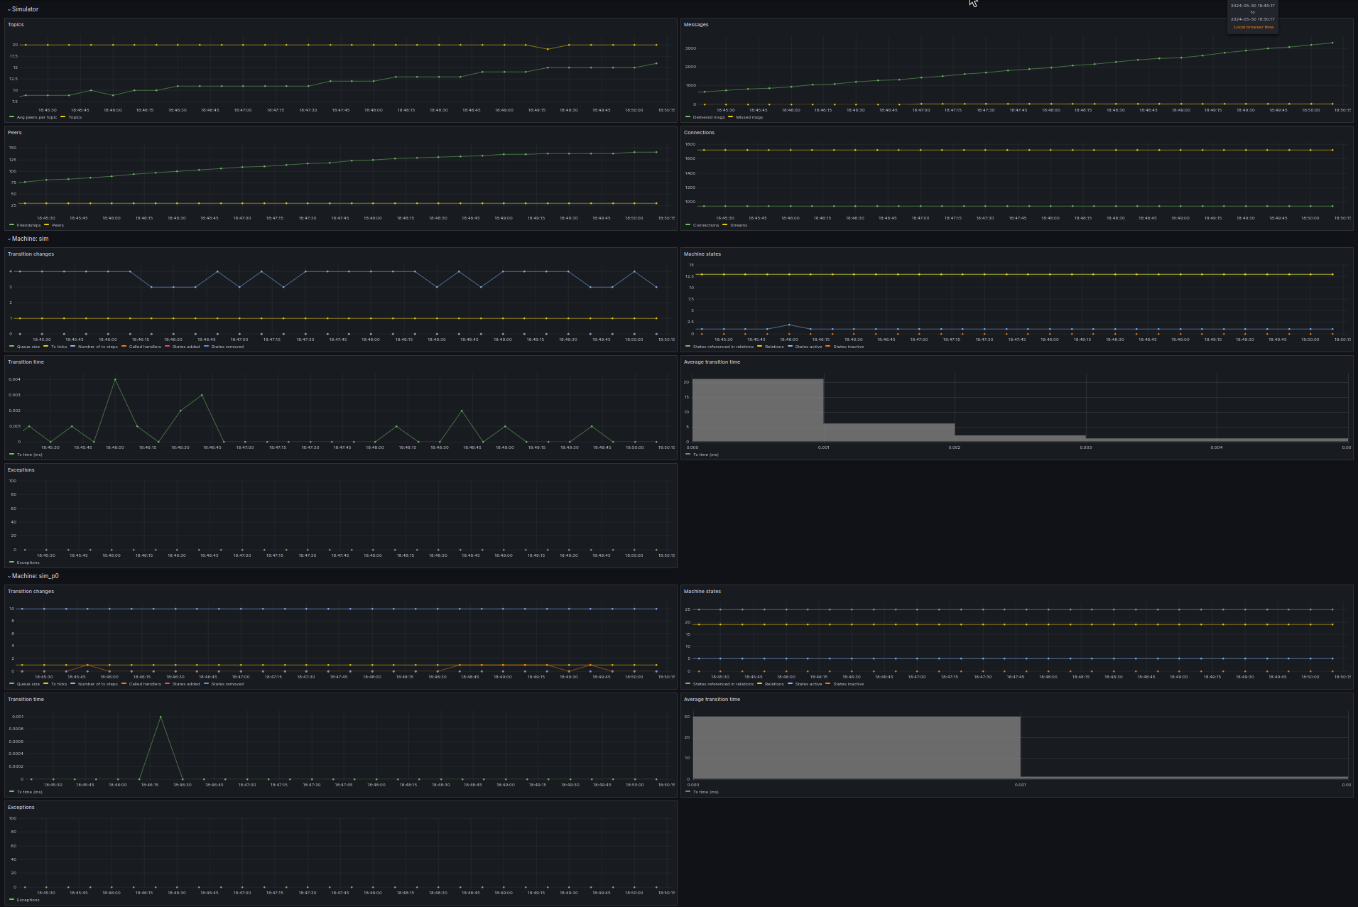Toggle 'Topics' series label in Topics legend
1358x907 pixels.
click(75, 117)
